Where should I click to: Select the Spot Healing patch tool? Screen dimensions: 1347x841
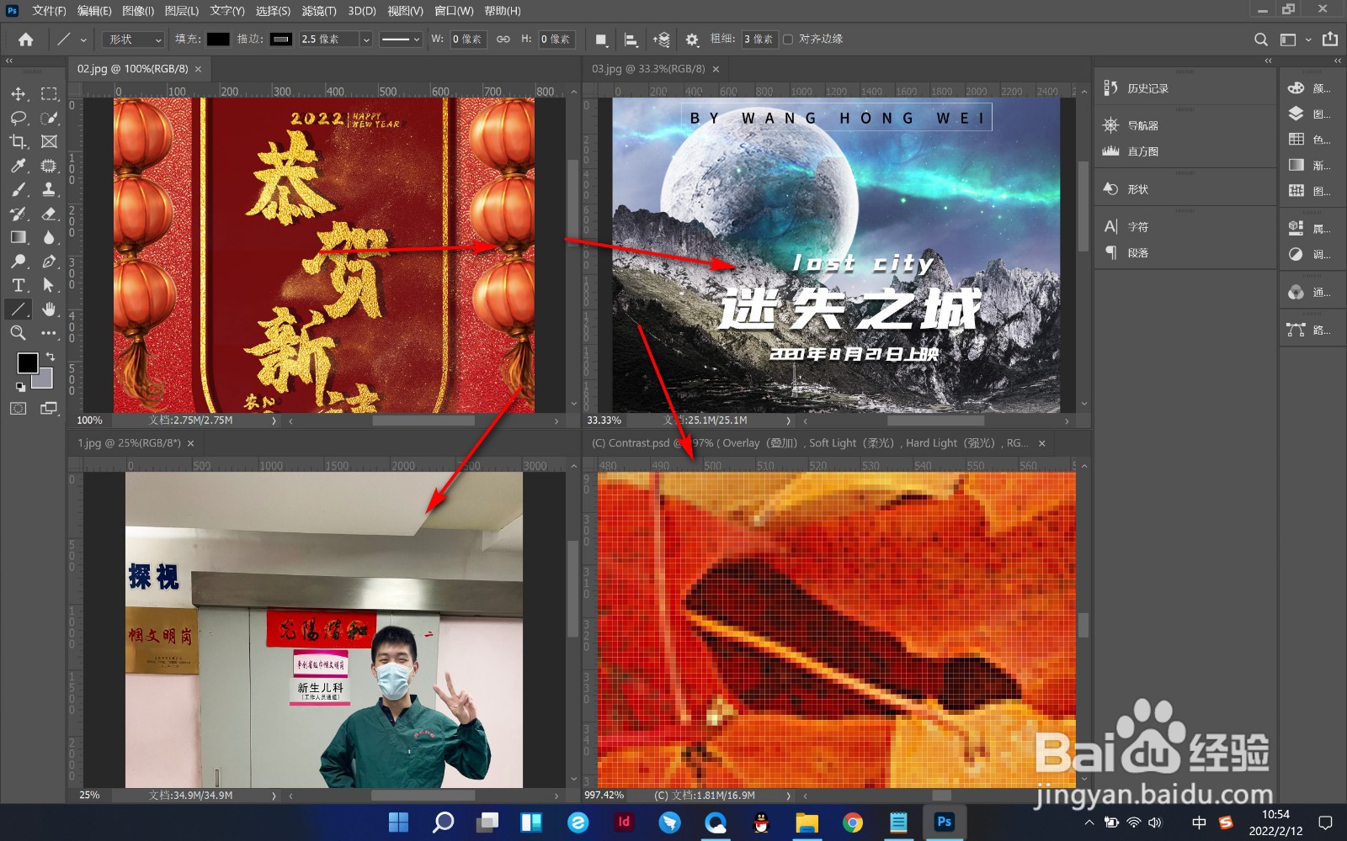point(50,166)
